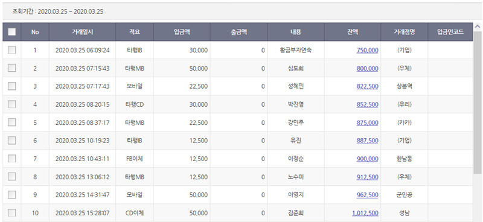Click the name 강민주
Screen dimensions: 483x222
(296, 122)
